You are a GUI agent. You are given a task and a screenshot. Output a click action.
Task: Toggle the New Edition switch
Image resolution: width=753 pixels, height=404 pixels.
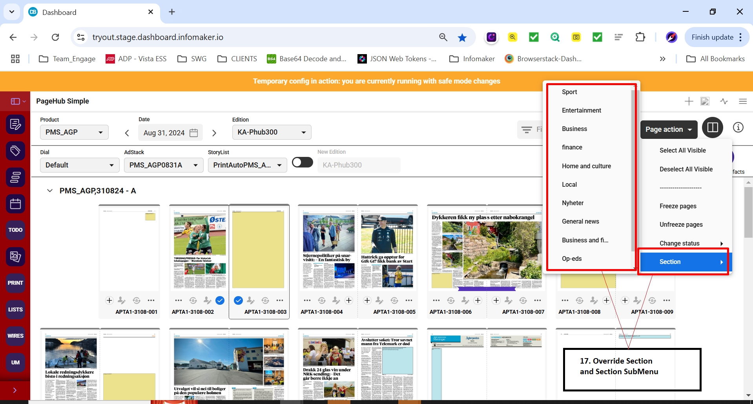(x=303, y=162)
